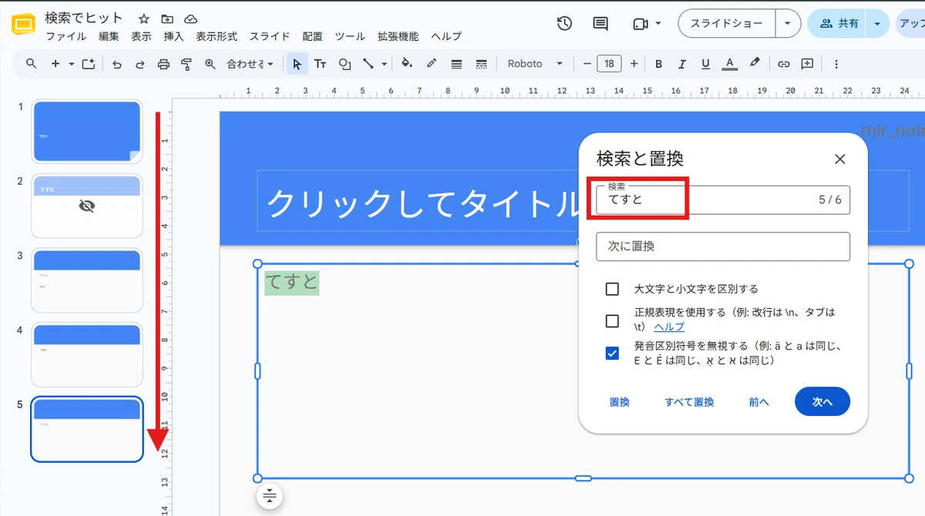
Task: Check the cloud save status icon
Action: coord(190,18)
